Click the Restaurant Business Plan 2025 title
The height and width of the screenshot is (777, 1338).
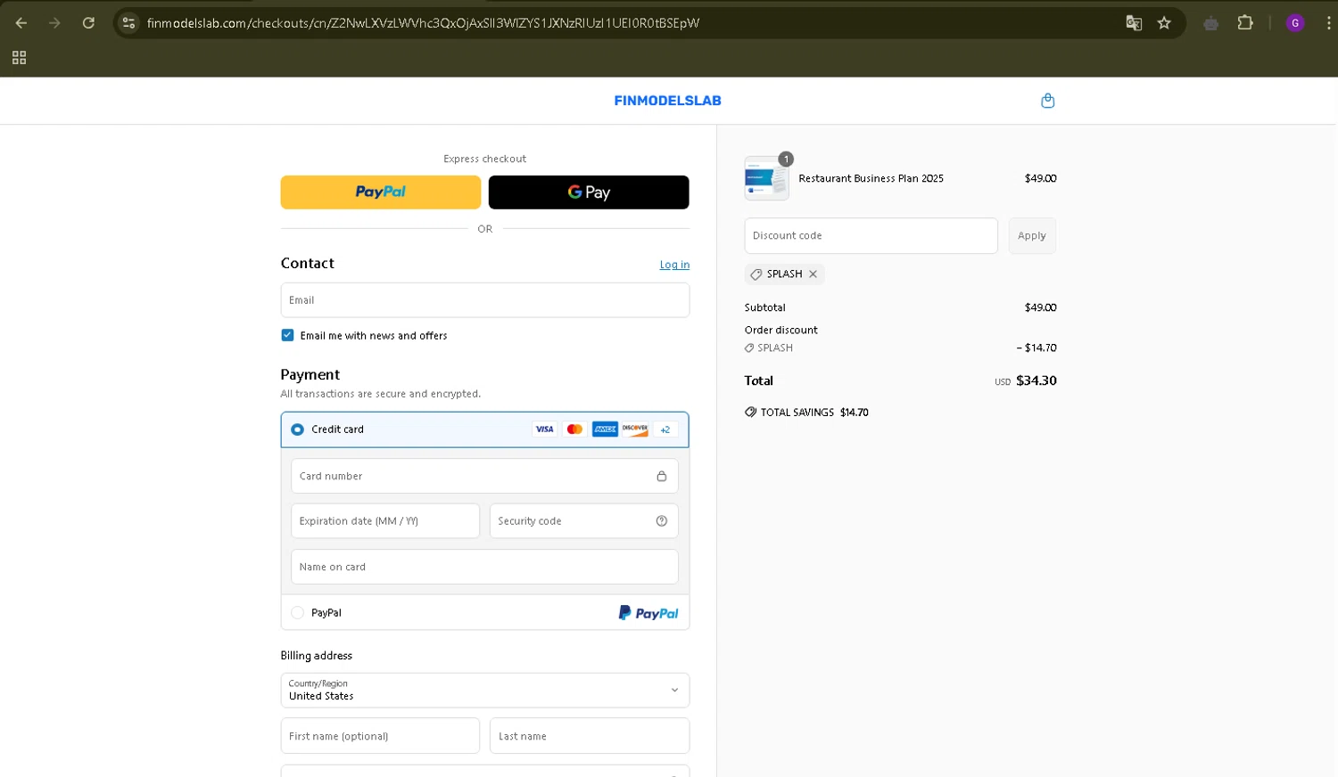[871, 178]
